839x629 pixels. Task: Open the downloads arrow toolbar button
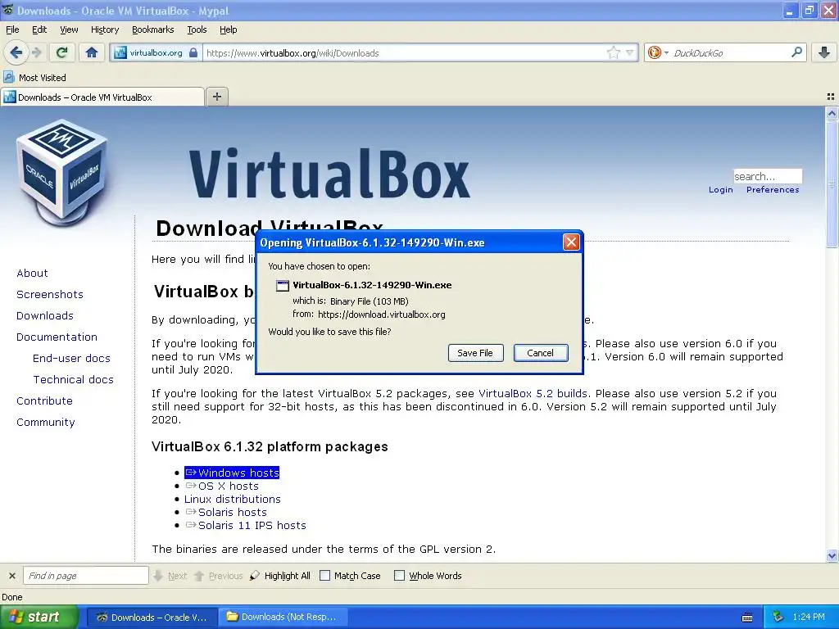pyautogui.click(x=824, y=52)
